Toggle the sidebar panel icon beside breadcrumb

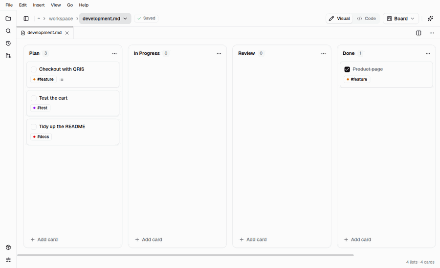[26, 19]
